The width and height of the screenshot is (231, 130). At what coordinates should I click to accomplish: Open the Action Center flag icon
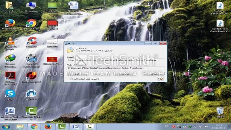pos(206,127)
